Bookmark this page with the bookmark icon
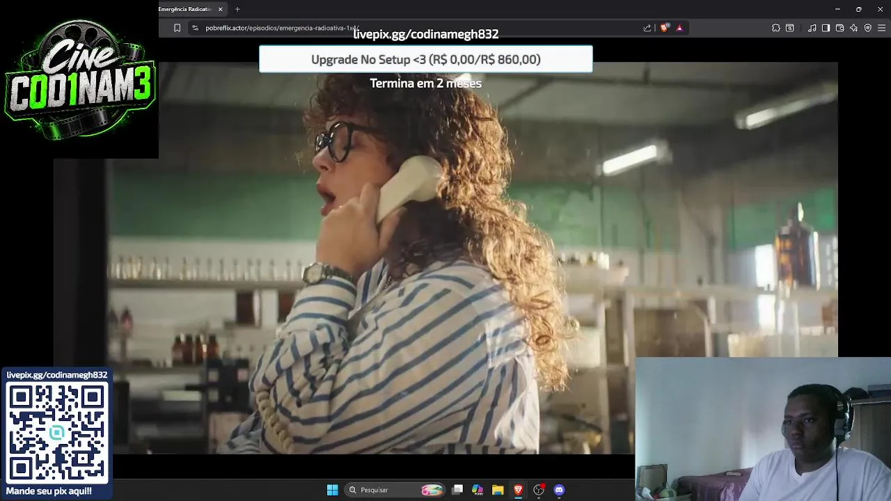Screen dimensions: 891x501 click(177, 28)
